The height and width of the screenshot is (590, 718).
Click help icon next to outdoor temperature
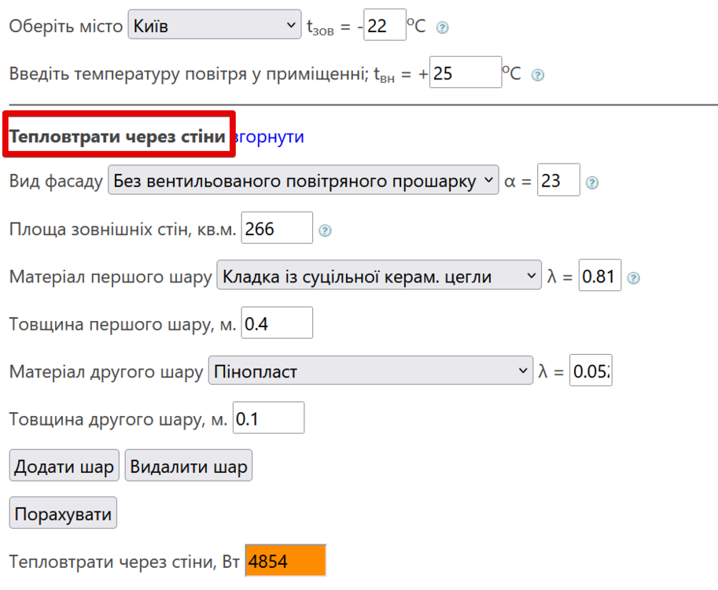pos(443,28)
